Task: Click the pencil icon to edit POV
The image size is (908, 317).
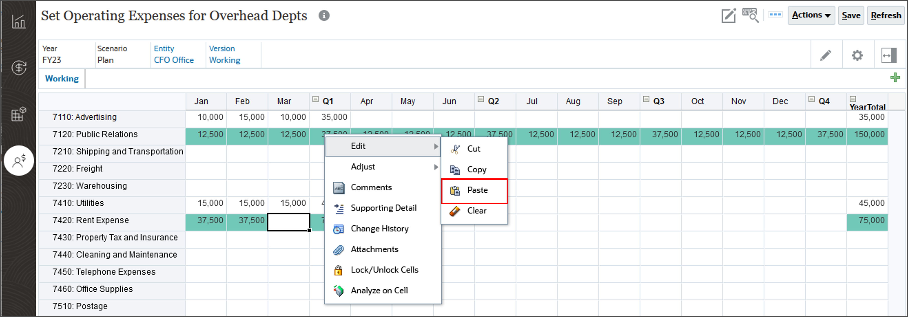Action: click(x=826, y=55)
